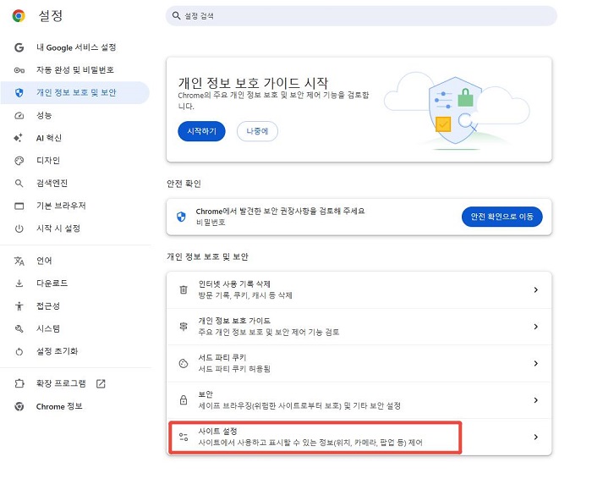Screen dimensions: 592x501
Task: Expand the 인터넷 사용 기록 삭제 row arrow
Action: pyautogui.click(x=535, y=289)
